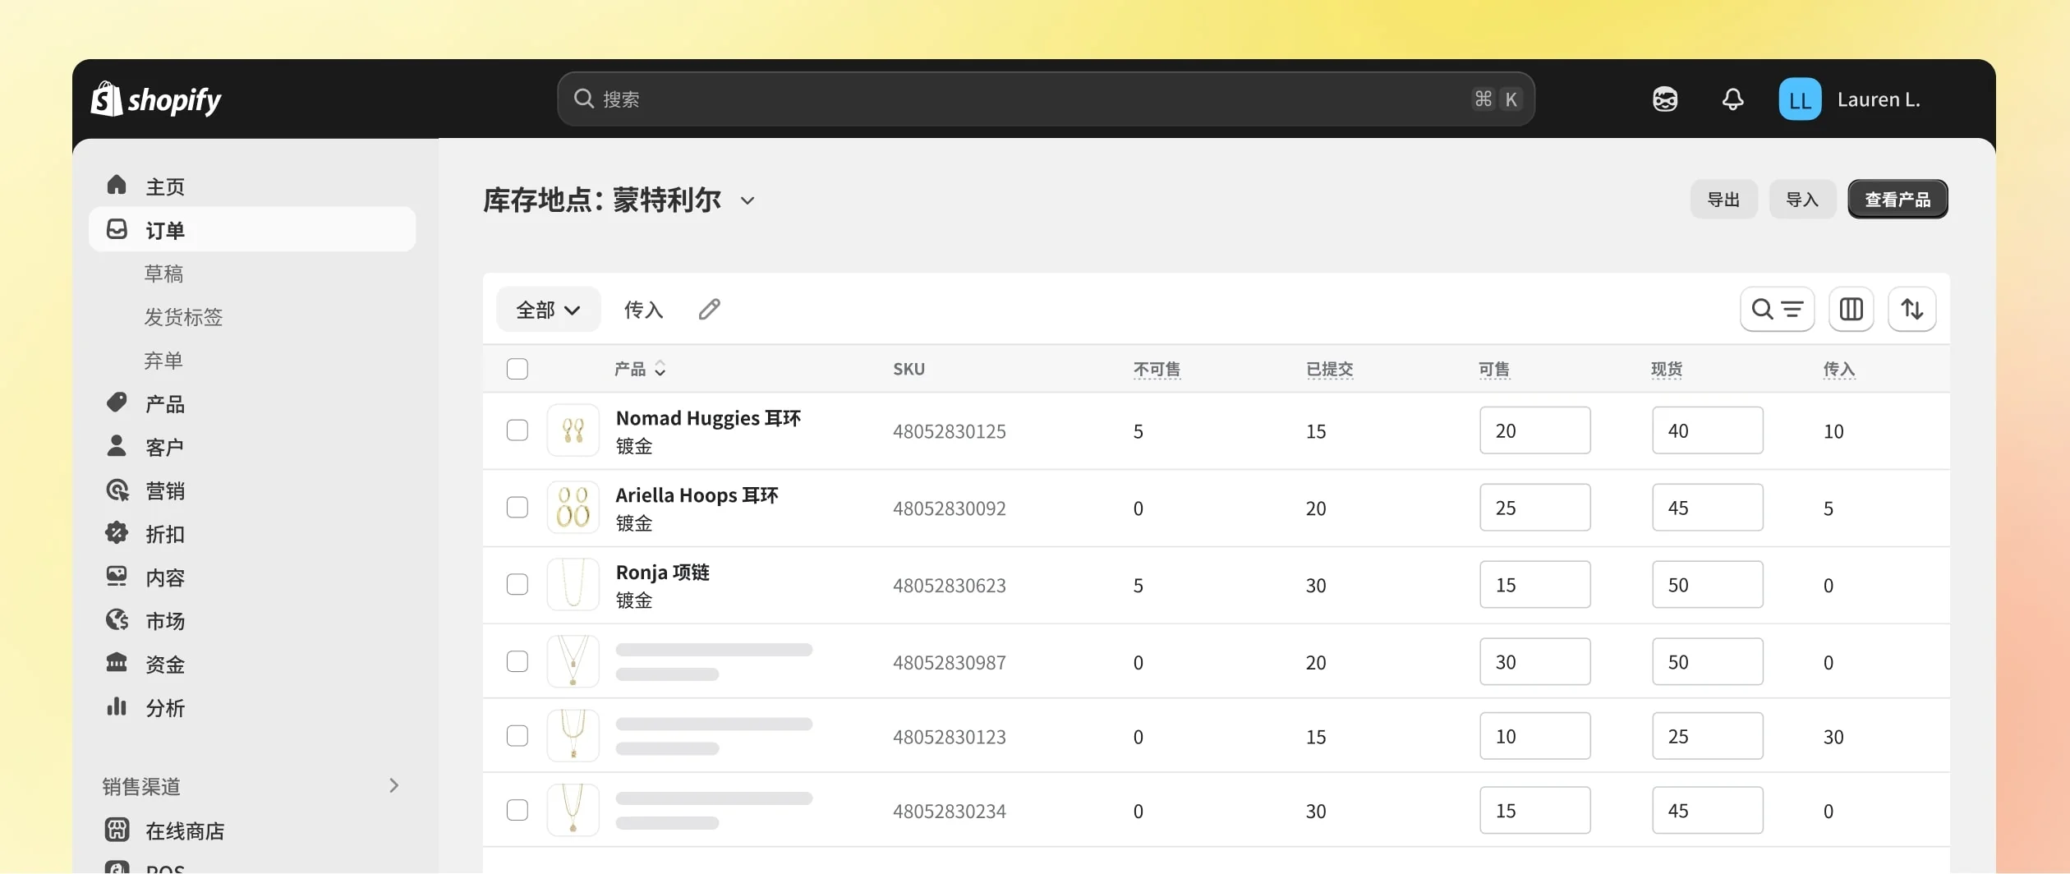
Task: Tick checkbox for SKU 48052830987 row
Action: [517, 661]
